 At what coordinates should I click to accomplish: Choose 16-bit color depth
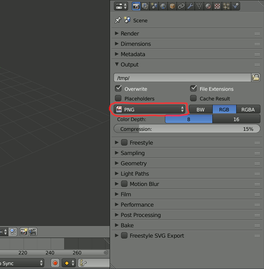pos(237,119)
